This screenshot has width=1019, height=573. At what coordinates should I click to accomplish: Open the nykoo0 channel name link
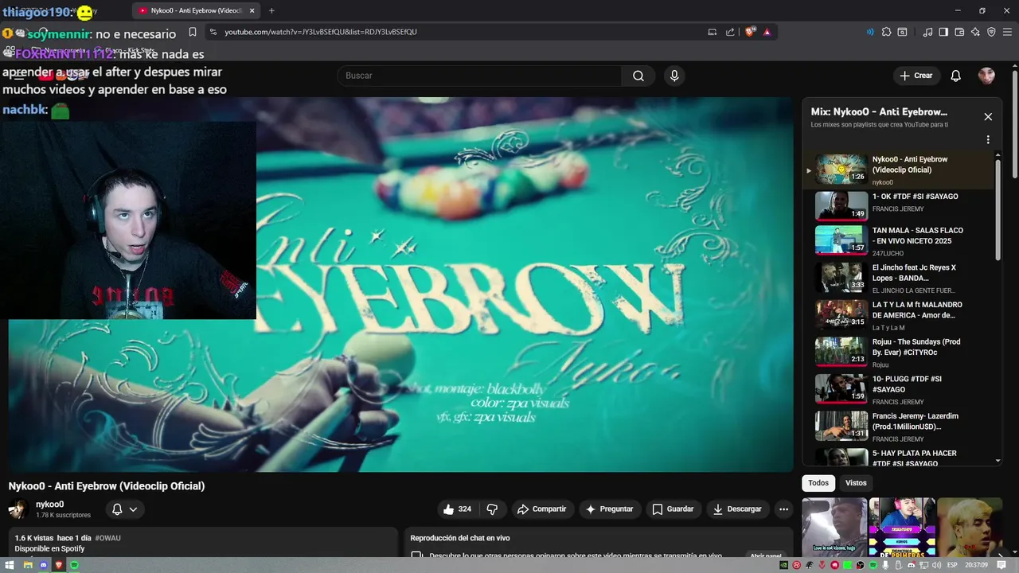pos(49,505)
